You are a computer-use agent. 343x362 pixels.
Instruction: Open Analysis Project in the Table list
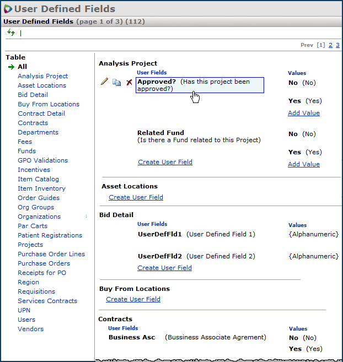pyautogui.click(x=42, y=76)
